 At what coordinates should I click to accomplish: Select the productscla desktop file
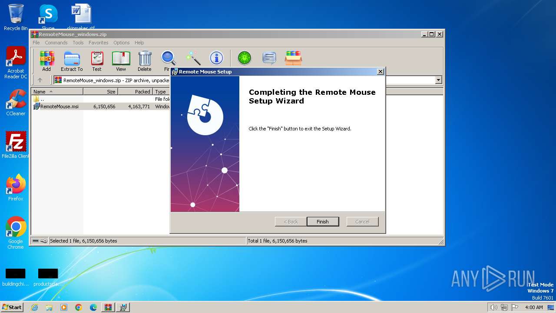(x=48, y=277)
